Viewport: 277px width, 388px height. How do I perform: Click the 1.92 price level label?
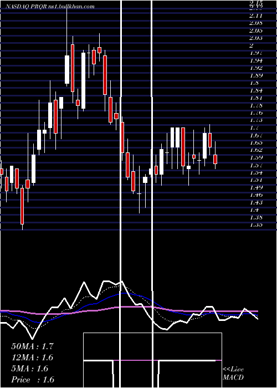pos(256,68)
